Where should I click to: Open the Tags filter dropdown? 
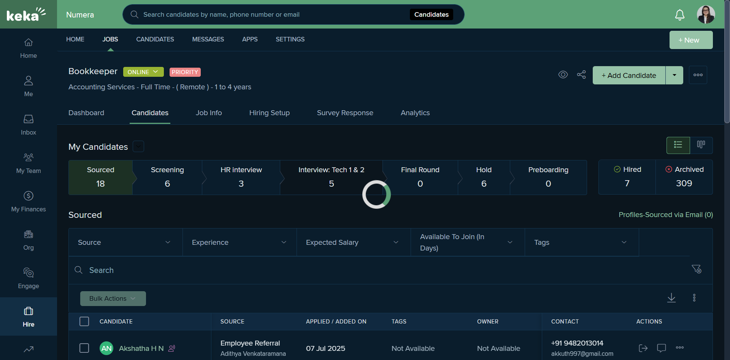tap(582, 242)
